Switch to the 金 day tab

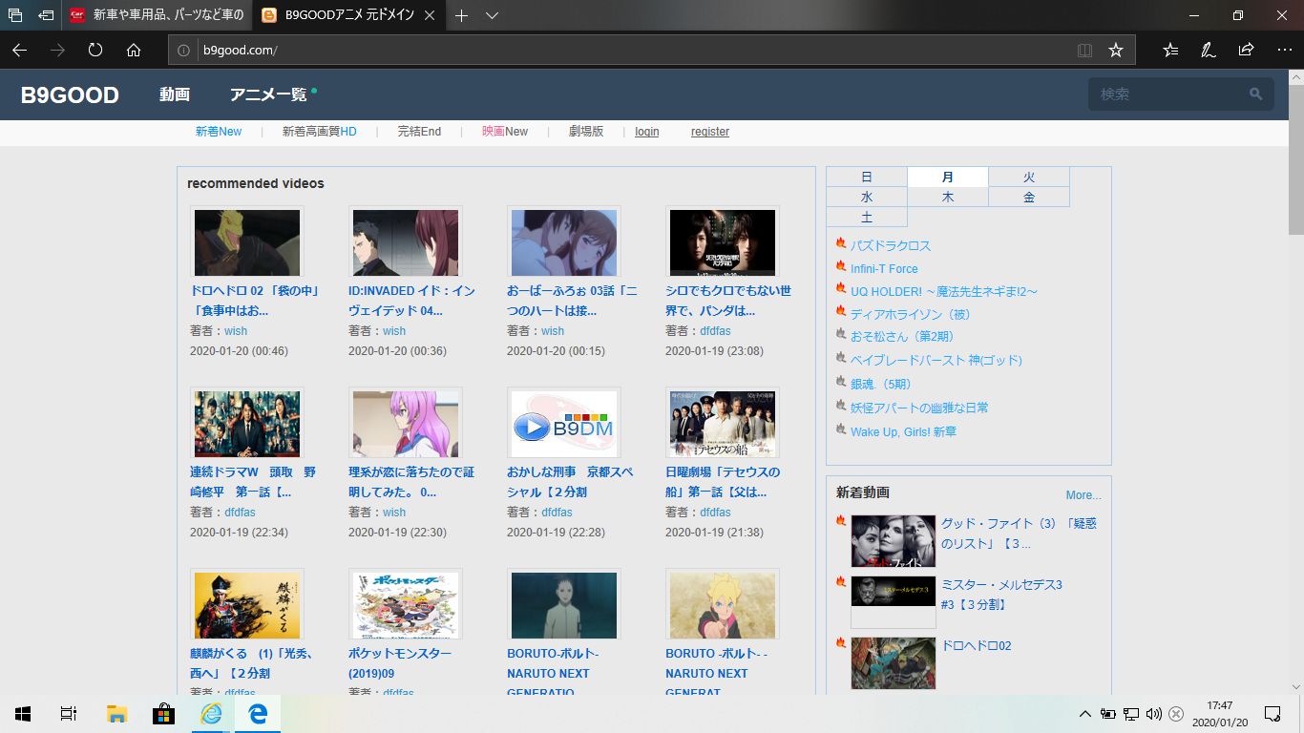pos(1028,197)
